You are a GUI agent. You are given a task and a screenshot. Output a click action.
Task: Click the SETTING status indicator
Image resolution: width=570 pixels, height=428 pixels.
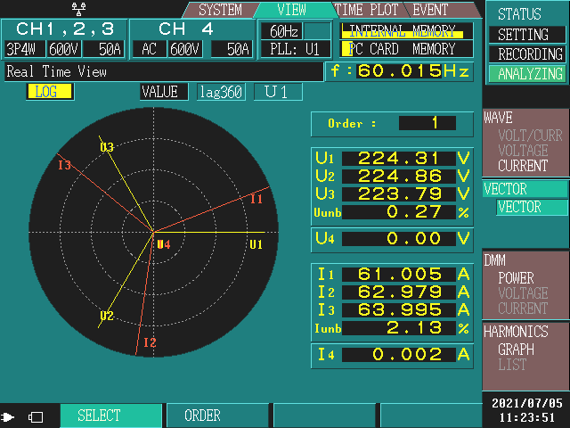526,35
